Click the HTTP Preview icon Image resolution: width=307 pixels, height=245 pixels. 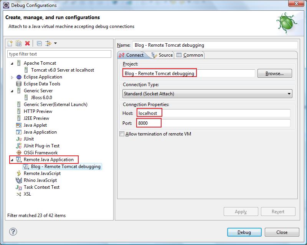tap(19, 111)
